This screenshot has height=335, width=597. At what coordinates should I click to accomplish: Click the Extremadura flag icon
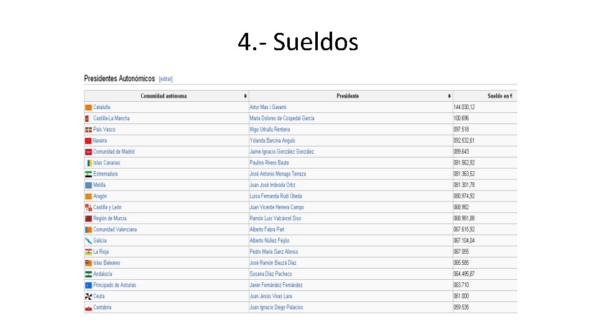coord(88,174)
